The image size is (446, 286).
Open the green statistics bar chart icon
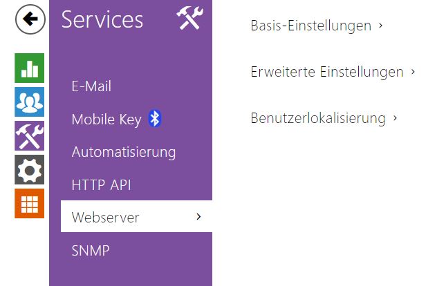coord(30,68)
